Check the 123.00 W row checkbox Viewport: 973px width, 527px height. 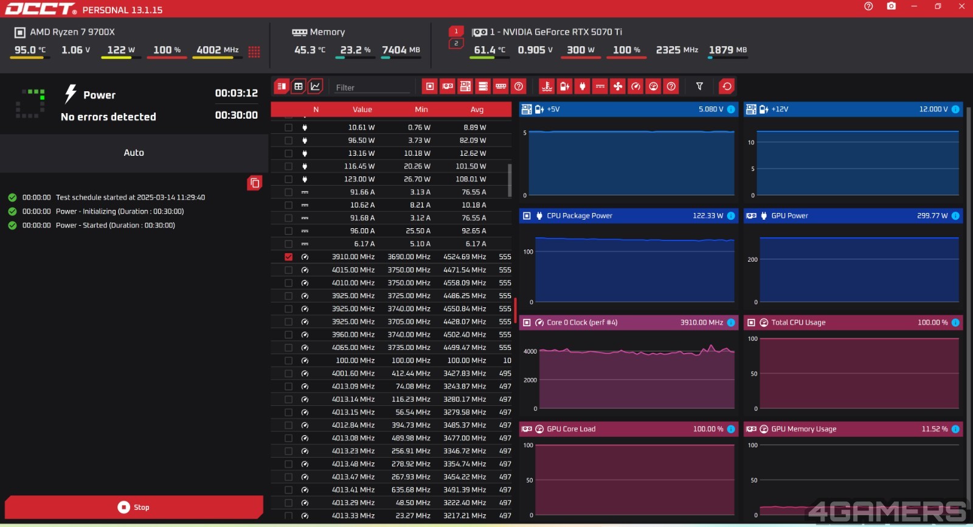(x=288, y=180)
